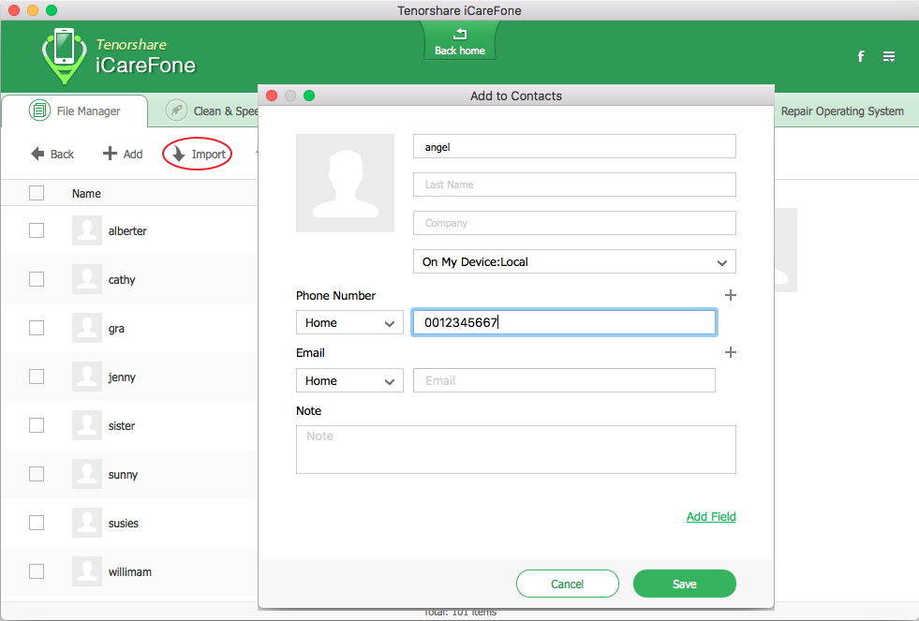Open the hamburger menu icon
919x621 pixels.
point(889,56)
